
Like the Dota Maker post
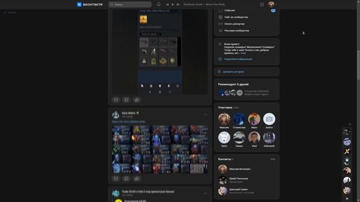click(x=116, y=178)
